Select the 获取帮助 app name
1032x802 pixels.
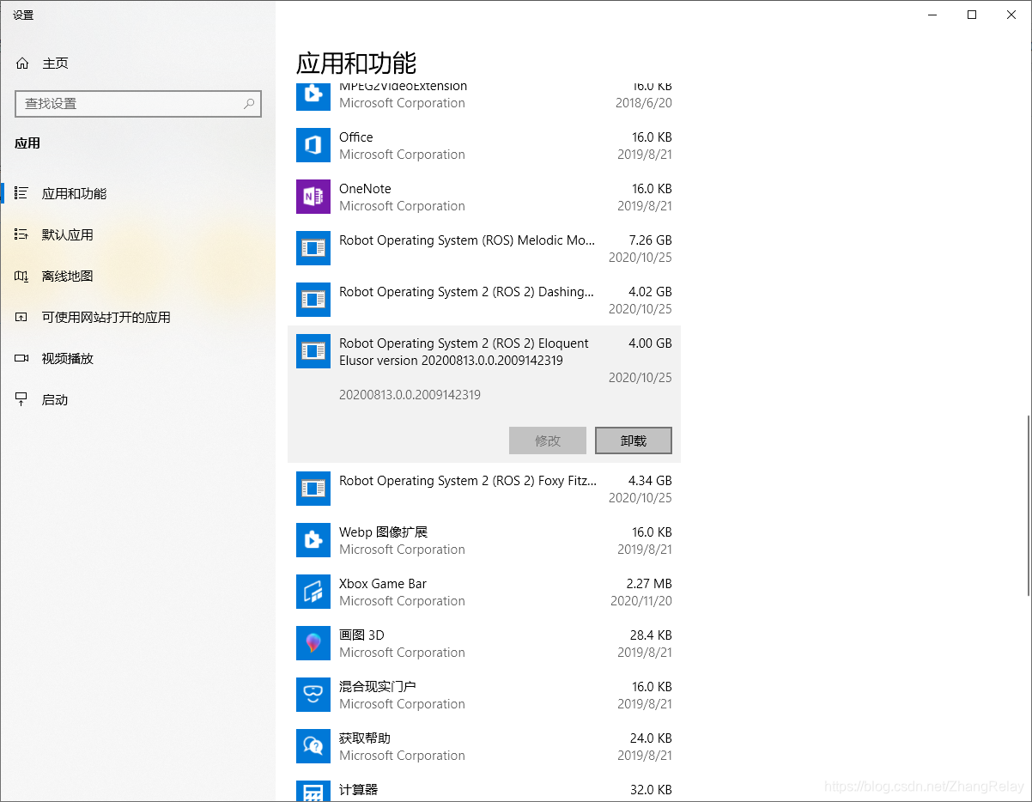pyautogui.click(x=364, y=738)
